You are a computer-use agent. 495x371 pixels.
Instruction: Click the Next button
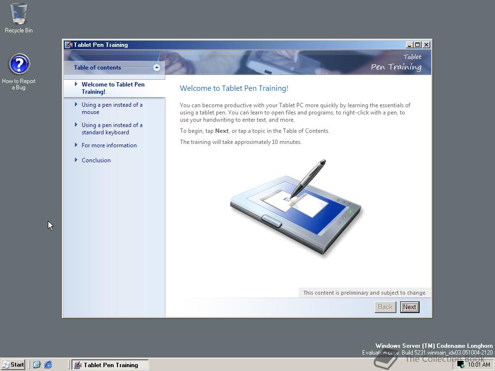pyautogui.click(x=409, y=307)
